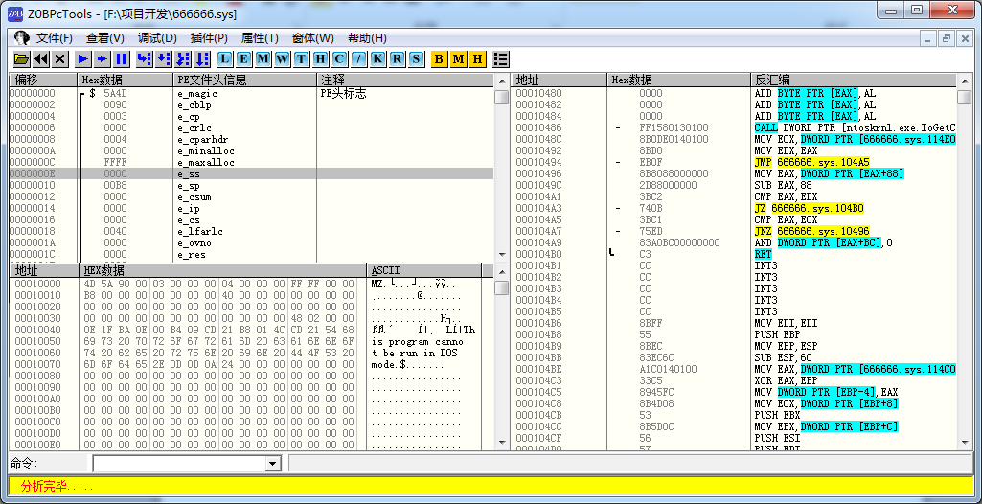Open the 调试(D) menu
982x504 pixels.
(x=157, y=38)
